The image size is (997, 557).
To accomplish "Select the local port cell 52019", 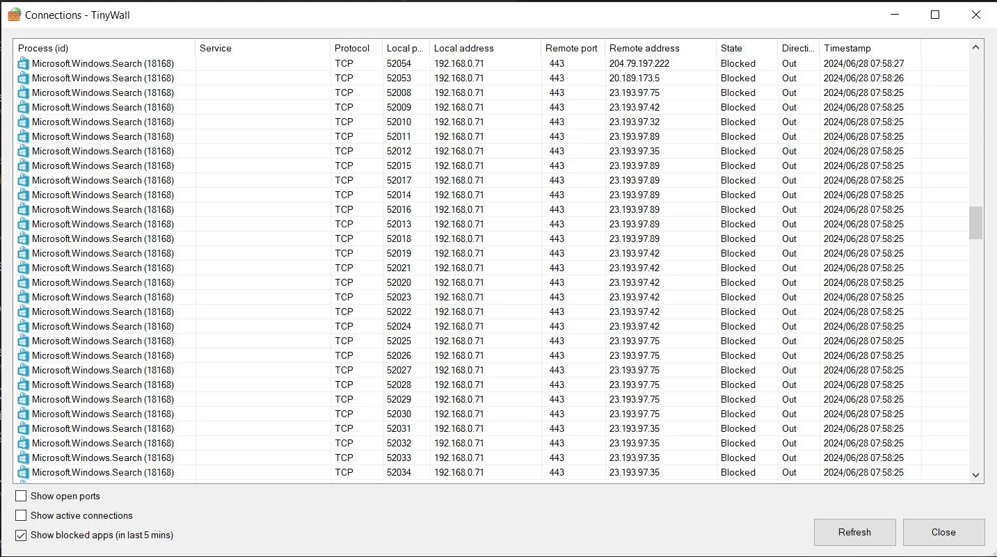I will tap(399, 253).
